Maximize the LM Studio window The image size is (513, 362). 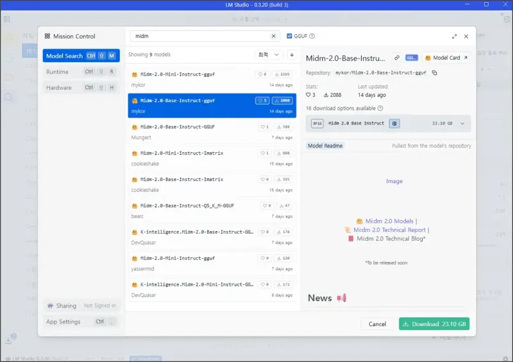pyautogui.click(x=487, y=4)
